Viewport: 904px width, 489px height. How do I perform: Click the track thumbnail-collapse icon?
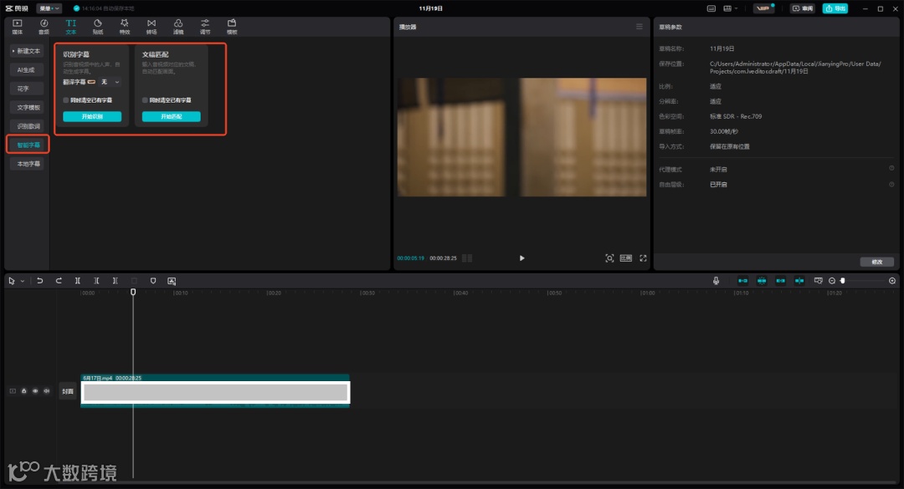pos(13,391)
